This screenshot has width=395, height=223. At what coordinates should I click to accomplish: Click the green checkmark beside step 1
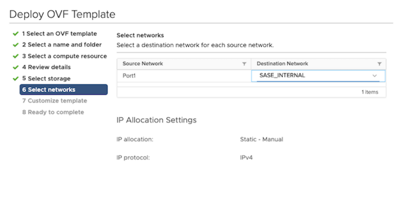coord(16,34)
